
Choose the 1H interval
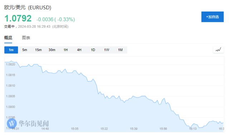65,50
